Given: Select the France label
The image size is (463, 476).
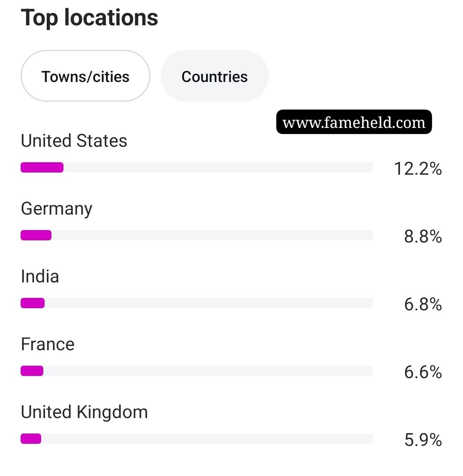Looking at the screenshot, I should 48,344.
